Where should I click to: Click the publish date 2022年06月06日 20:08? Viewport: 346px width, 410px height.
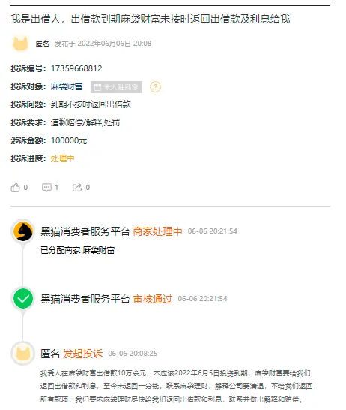(x=115, y=44)
